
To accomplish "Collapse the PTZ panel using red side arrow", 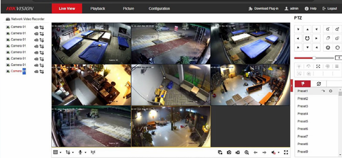I will (x=292, y=85).
